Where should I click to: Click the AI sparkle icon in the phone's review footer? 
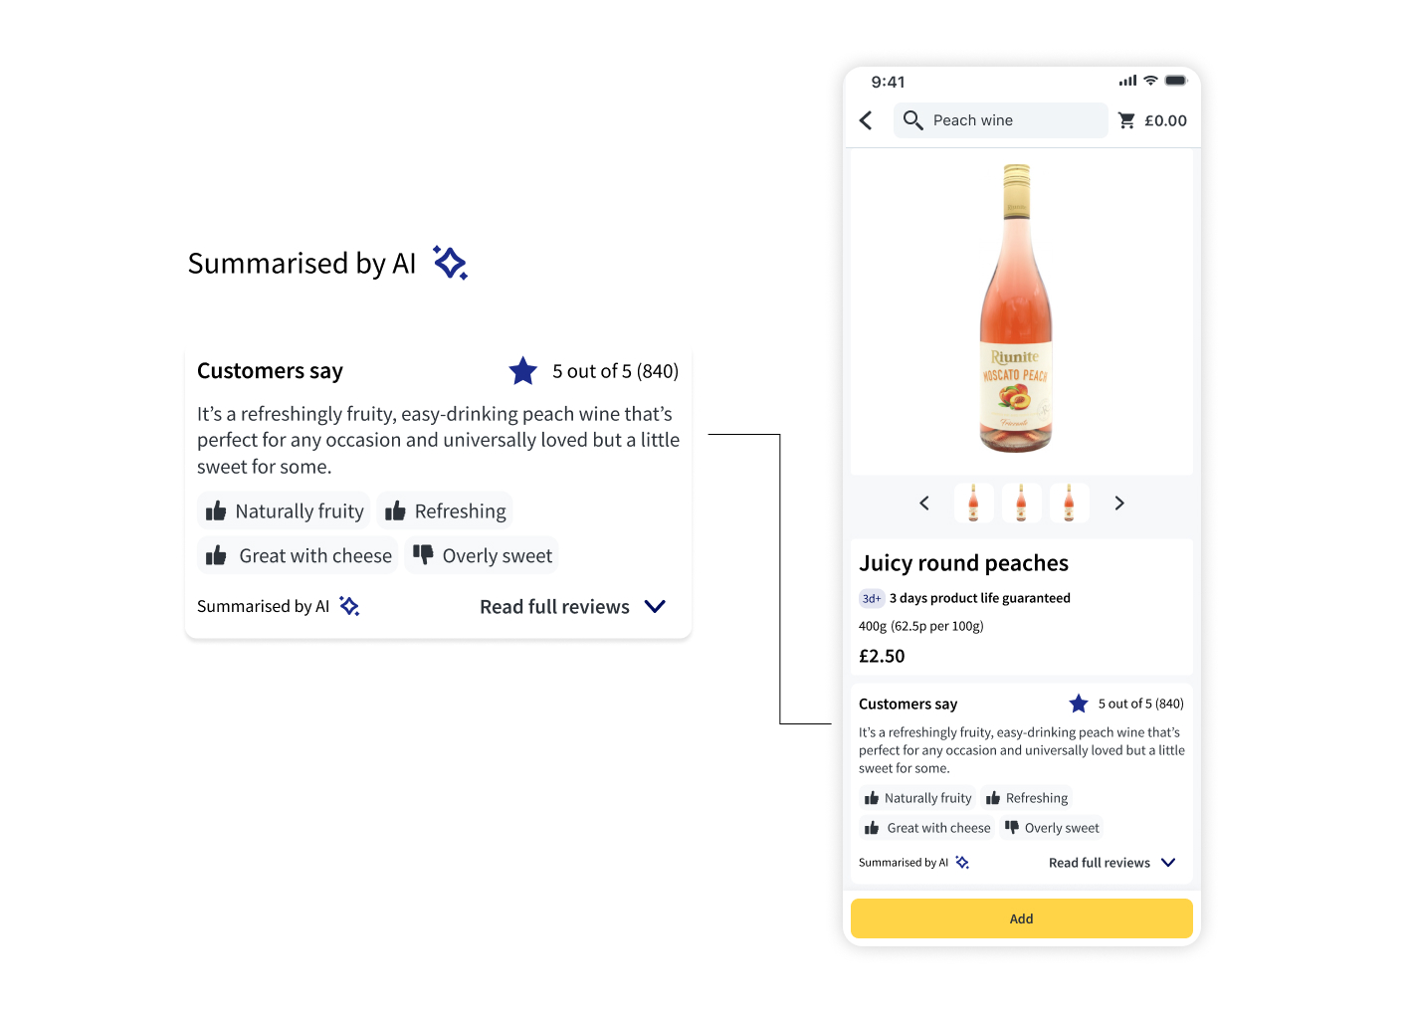point(962,863)
